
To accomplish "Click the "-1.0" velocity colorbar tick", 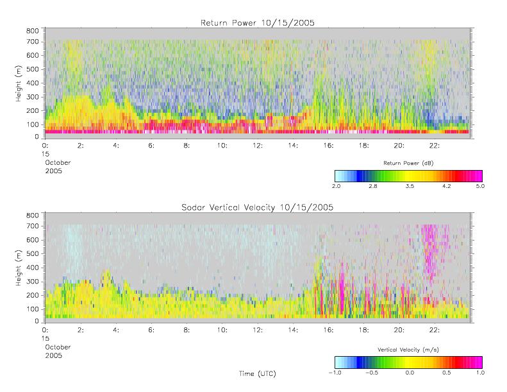I will [335, 373].
